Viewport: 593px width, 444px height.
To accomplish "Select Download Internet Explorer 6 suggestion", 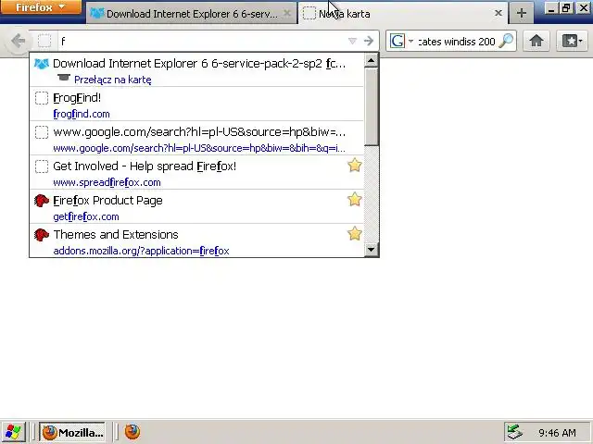I will coord(196,70).
